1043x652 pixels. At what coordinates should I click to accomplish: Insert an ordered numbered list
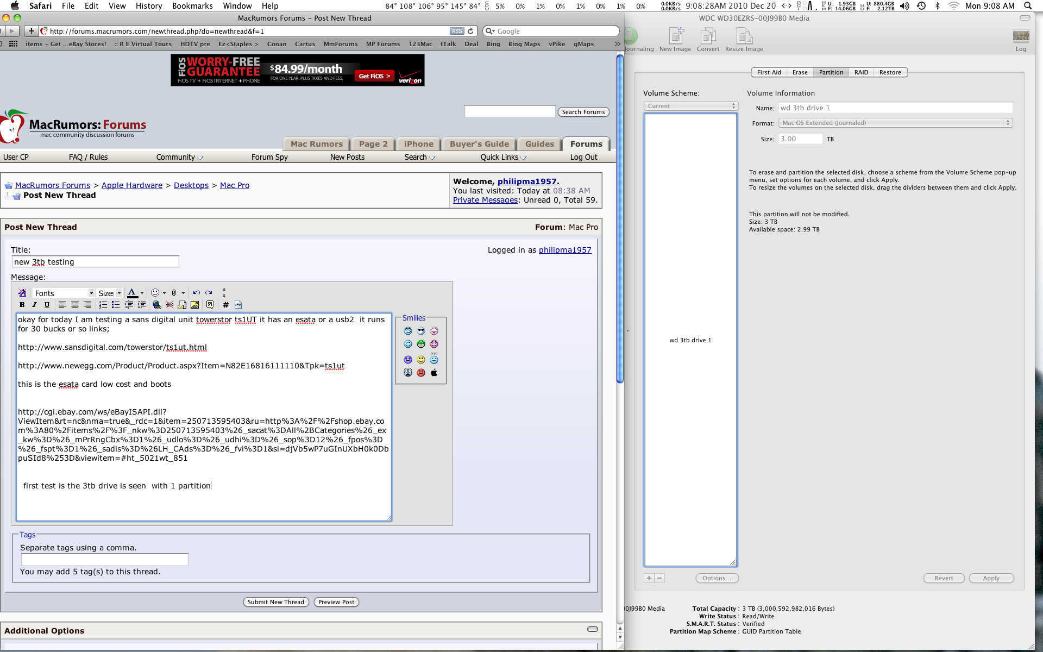pos(103,305)
